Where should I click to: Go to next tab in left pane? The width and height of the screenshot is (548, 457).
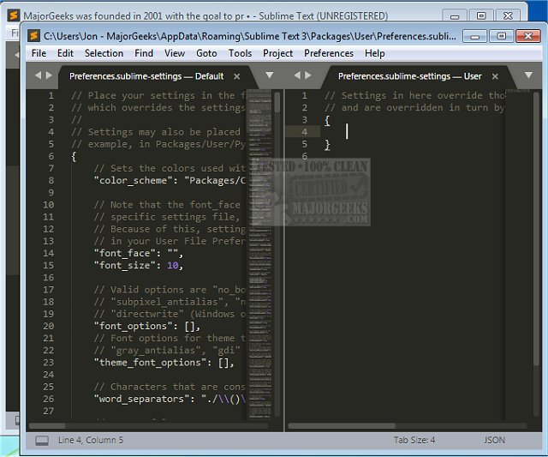pos(50,75)
